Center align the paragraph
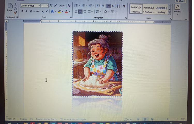 tap(80, 12)
